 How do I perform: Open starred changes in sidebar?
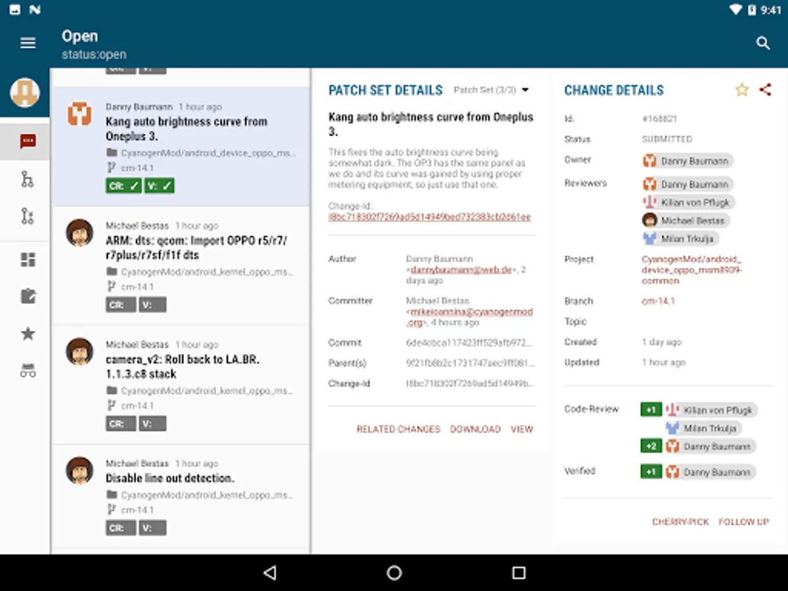coord(28,334)
